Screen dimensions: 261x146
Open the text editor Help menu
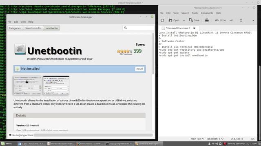click(x=219, y=13)
